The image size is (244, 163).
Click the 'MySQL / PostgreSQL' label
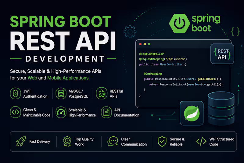coord(78,94)
